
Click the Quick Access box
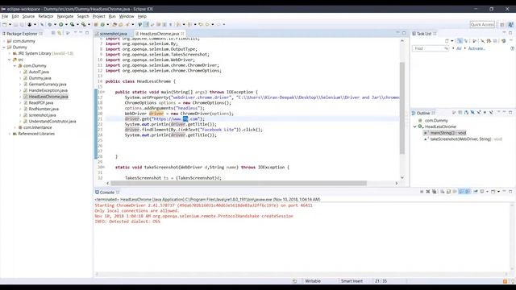tap(482, 25)
